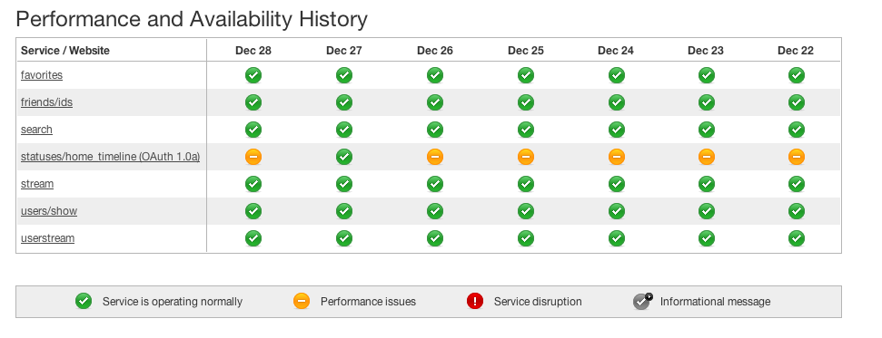Open the search service link
This screenshot has height=338, width=882.
pyautogui.click(x=36, y=130)
